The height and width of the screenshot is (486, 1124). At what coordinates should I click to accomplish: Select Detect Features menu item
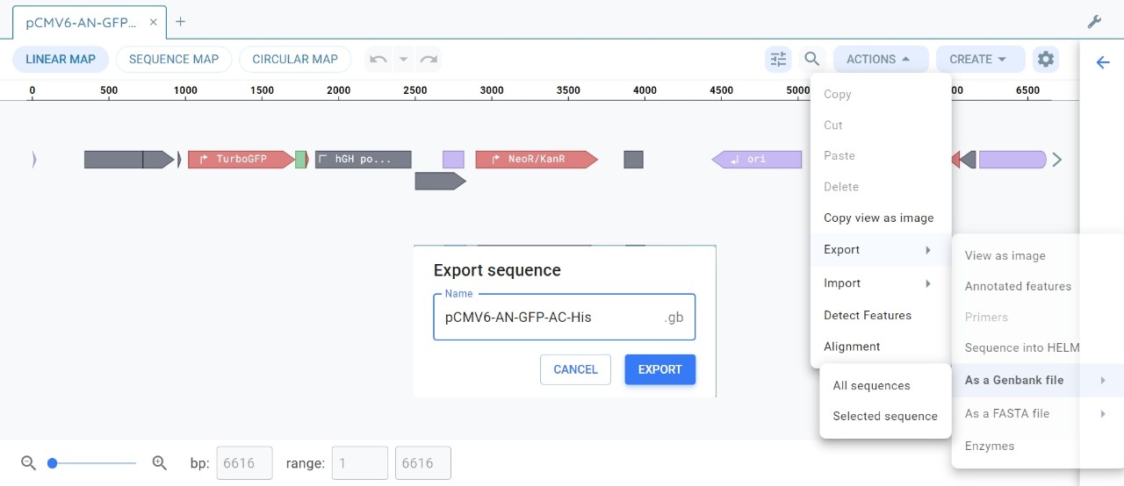868,316
